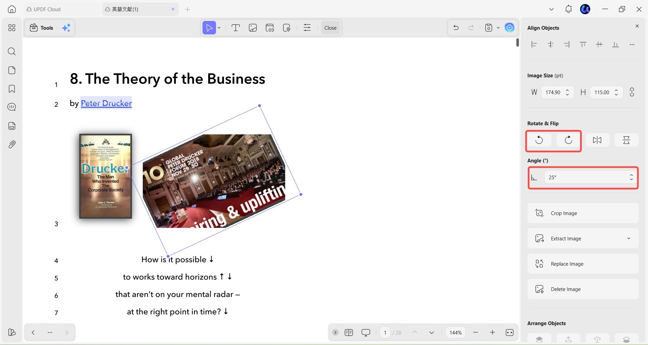Viewport: 648px width, 345px height.
Task: Align objects to the left edge
Action: [534, 45]
